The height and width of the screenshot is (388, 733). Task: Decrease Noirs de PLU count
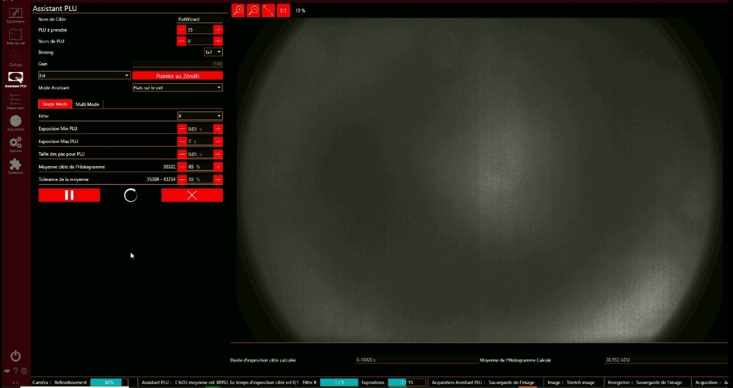(182, 41)
